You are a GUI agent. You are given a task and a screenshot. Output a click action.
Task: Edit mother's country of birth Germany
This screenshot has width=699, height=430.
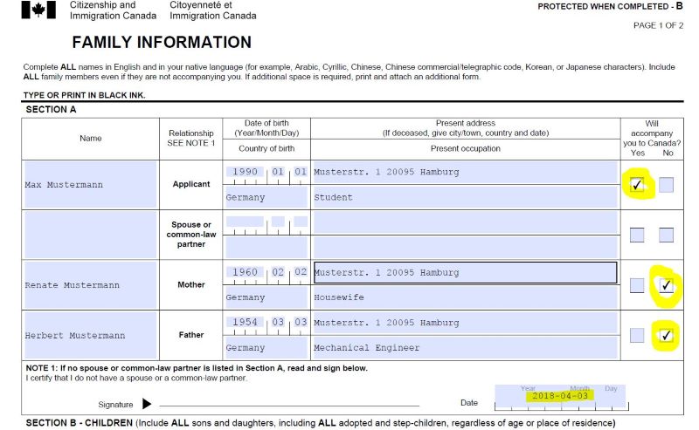[266, 297]
